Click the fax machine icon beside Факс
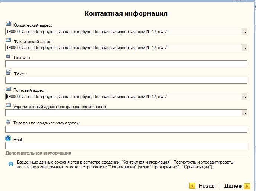Screen dimensions: 256x191 pyautogui.click(x=8, y=72)
